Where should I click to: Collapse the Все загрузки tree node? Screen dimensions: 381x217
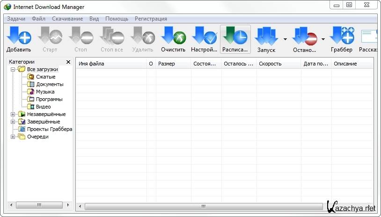[x=13, y=69]
